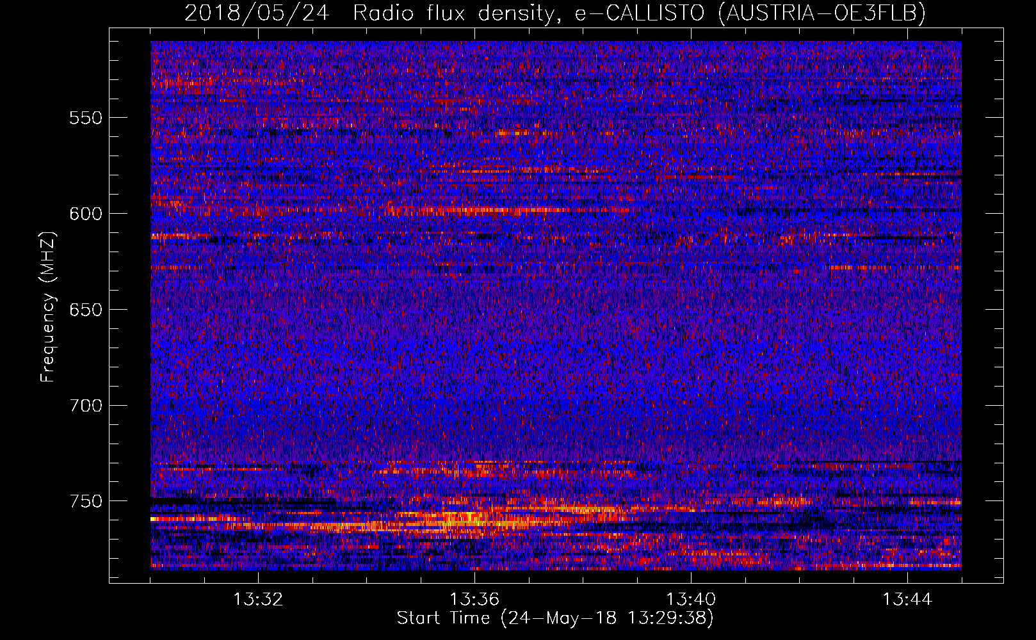1036x640 pixels.
Task: Click the 750 frequency tick label
Action: click(86, 501)
